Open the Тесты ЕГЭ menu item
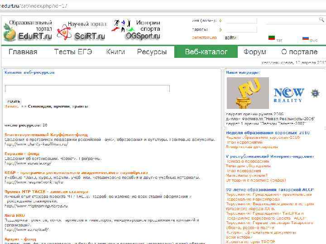The image size is (326, 244). pos(73,52)
